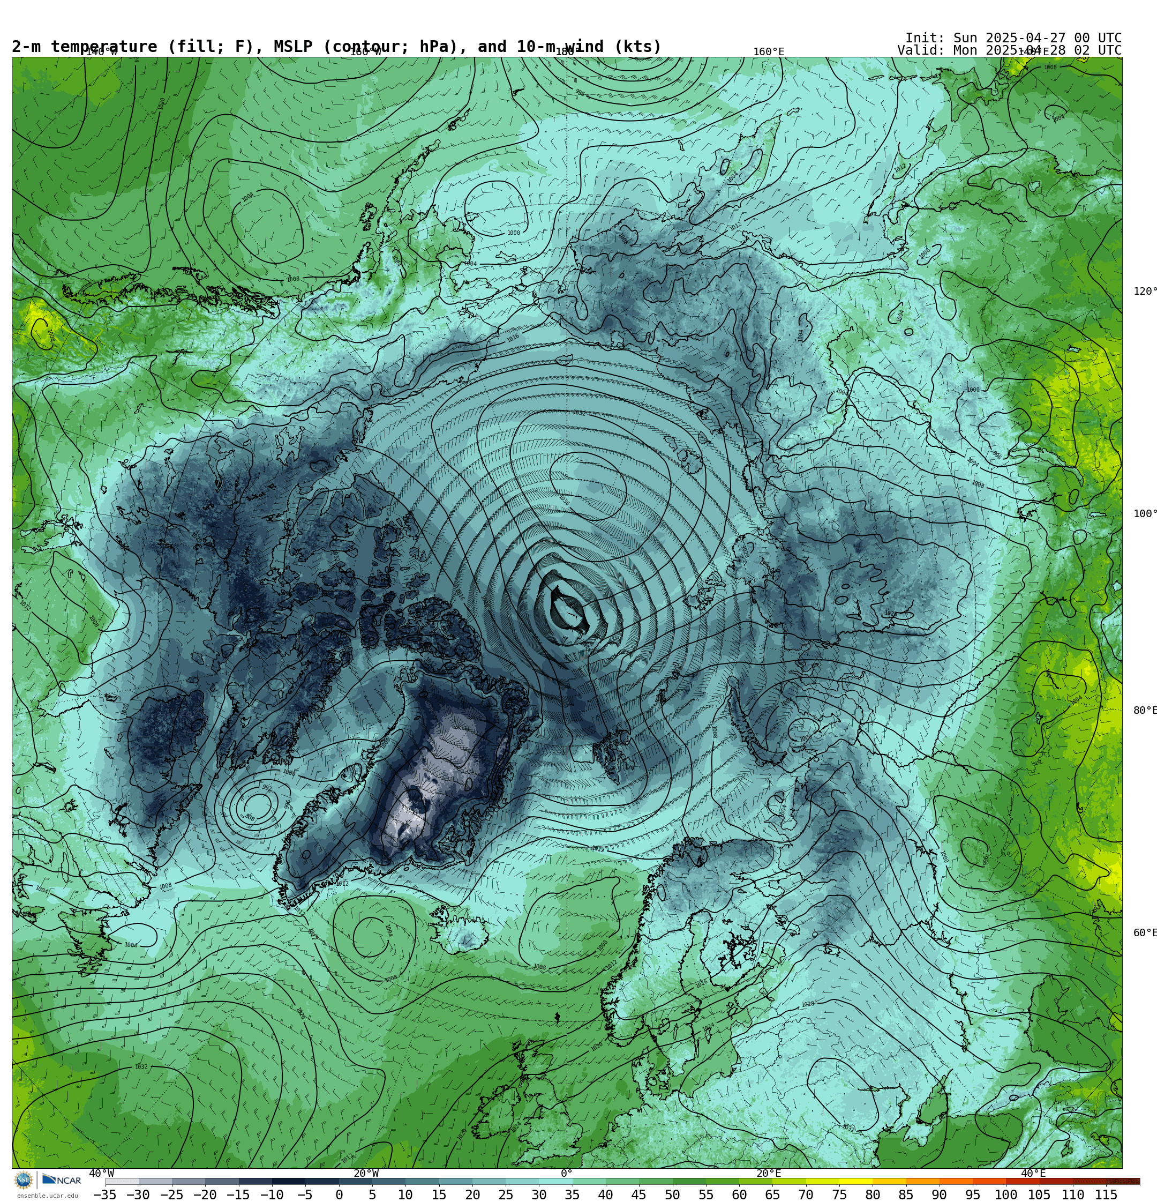The image size is (1157, 1202).
Task: Click the yellow colorbar swatch between 75 and 80
Action: (856, 1181)
